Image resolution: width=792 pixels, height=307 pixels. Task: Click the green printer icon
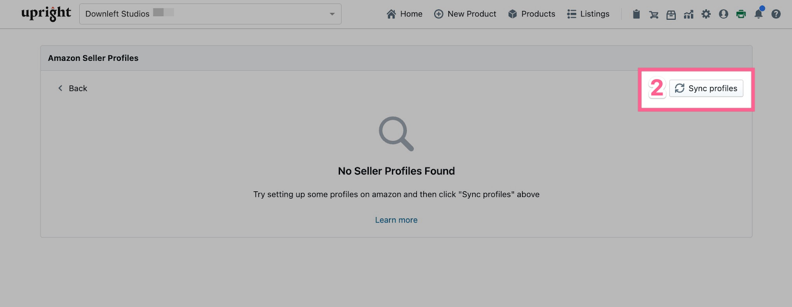(x=741, y=14)
